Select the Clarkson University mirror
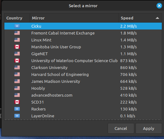164x139 pixels. tap(83, 67)
